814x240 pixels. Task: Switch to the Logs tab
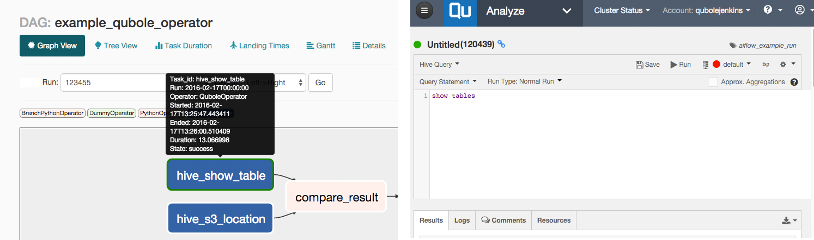click(462, 220)
